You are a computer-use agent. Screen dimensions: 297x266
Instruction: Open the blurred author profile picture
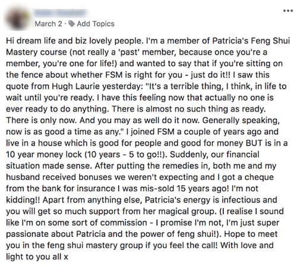click(x=17, y=18)
